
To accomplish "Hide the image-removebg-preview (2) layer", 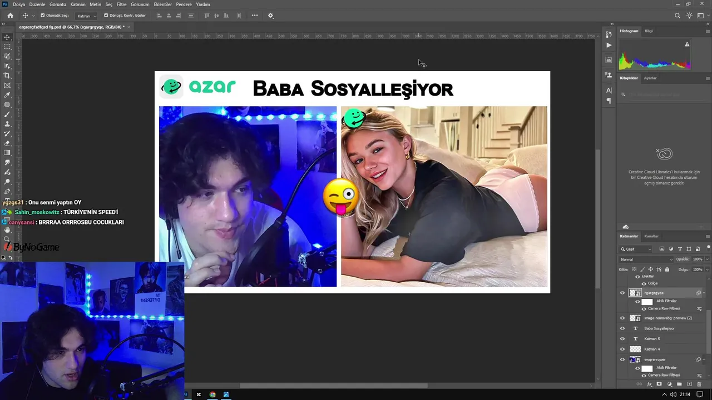I will [622, 318].
